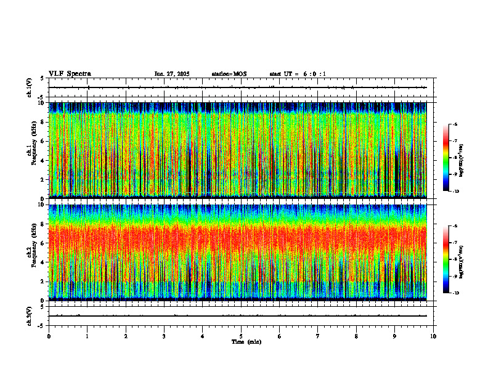The width and height of the screenshot is (488, 377).
Task: Click the ch.1(V) waveform axis label
Action: point(30,87)
